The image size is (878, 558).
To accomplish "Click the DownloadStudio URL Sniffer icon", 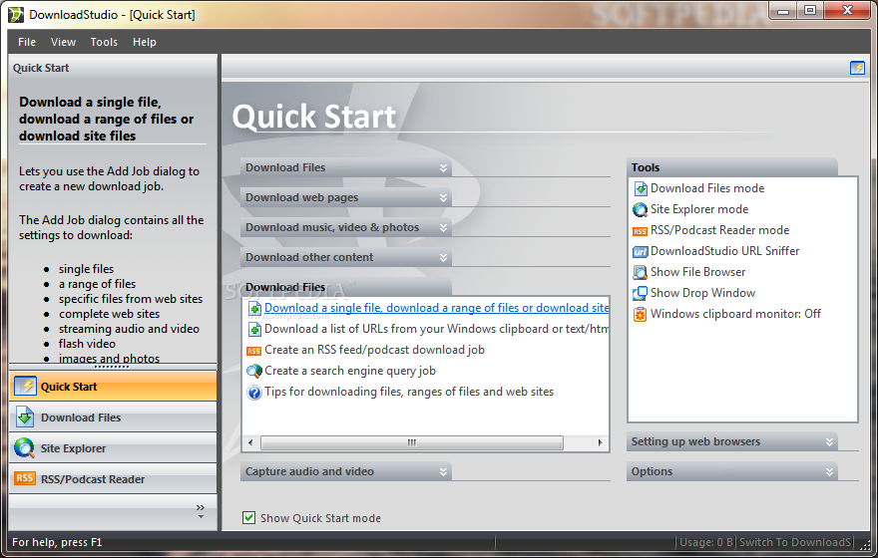I will point(640,252).
